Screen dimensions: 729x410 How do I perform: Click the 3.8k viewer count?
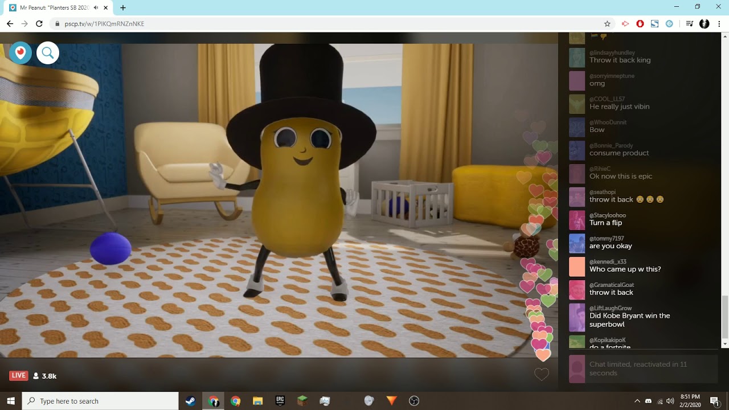click(x=45, y=376)
